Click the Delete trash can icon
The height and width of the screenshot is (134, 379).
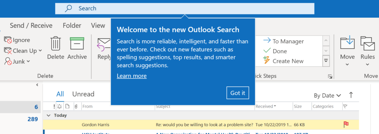click(x=56, y=44)
